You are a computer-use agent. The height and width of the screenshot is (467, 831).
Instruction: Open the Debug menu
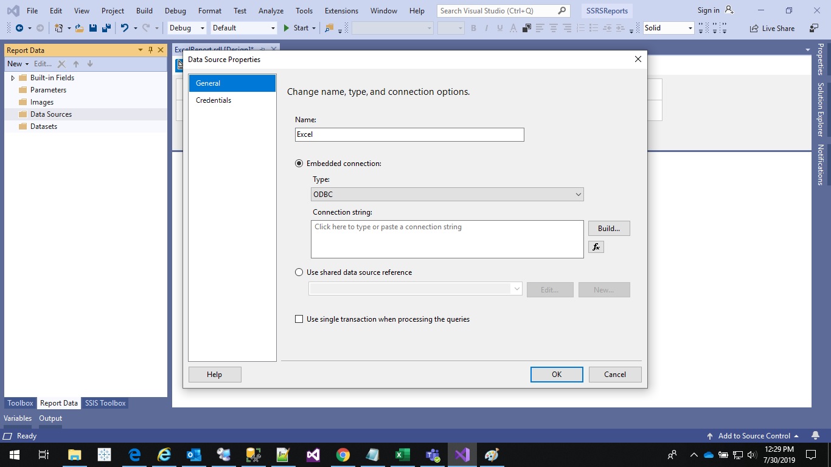coord(175,10)
